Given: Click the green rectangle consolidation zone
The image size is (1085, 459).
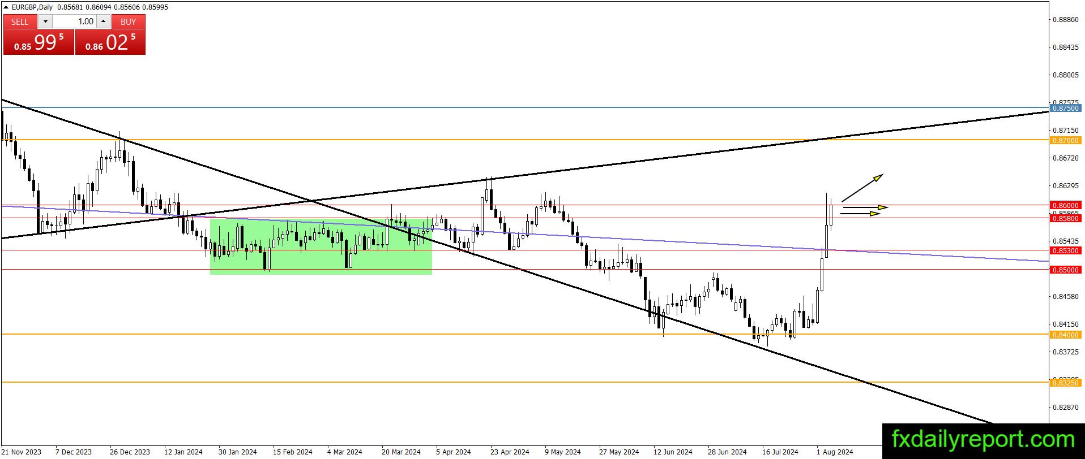Looking at the screenshot, I should click(x=321, y=246).
